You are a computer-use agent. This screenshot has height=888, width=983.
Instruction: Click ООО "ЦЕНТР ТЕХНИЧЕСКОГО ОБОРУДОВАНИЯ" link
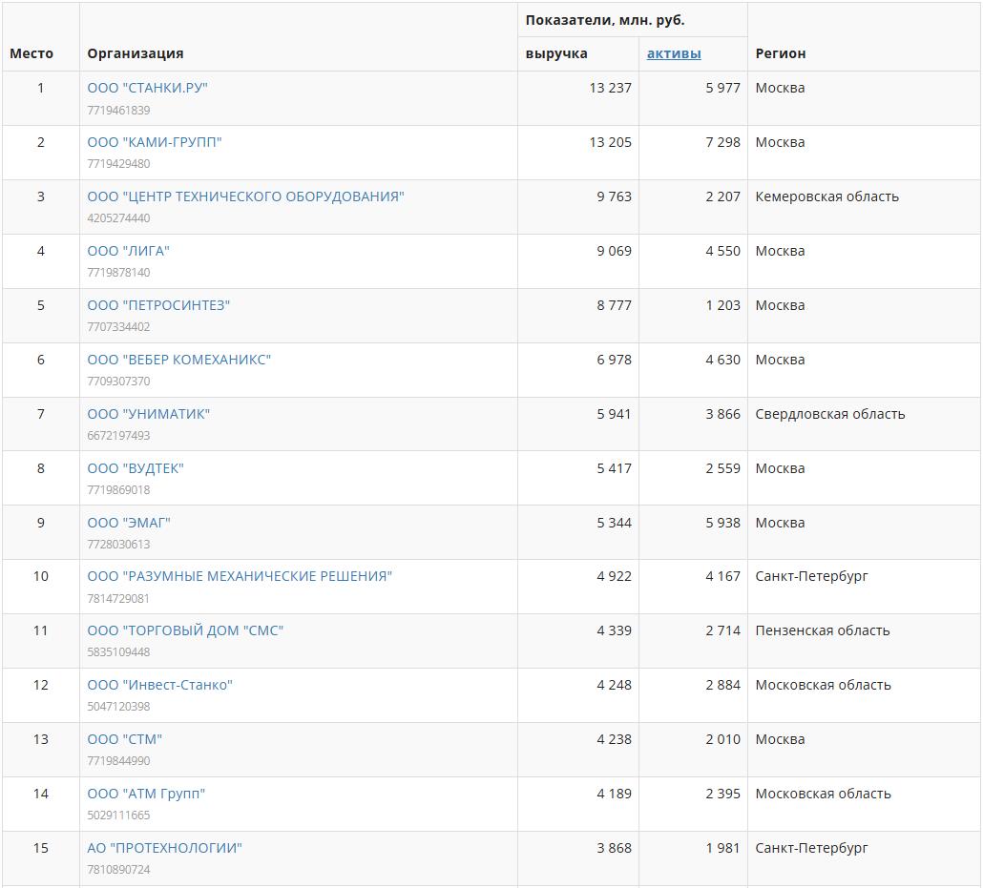click(245, 196)
